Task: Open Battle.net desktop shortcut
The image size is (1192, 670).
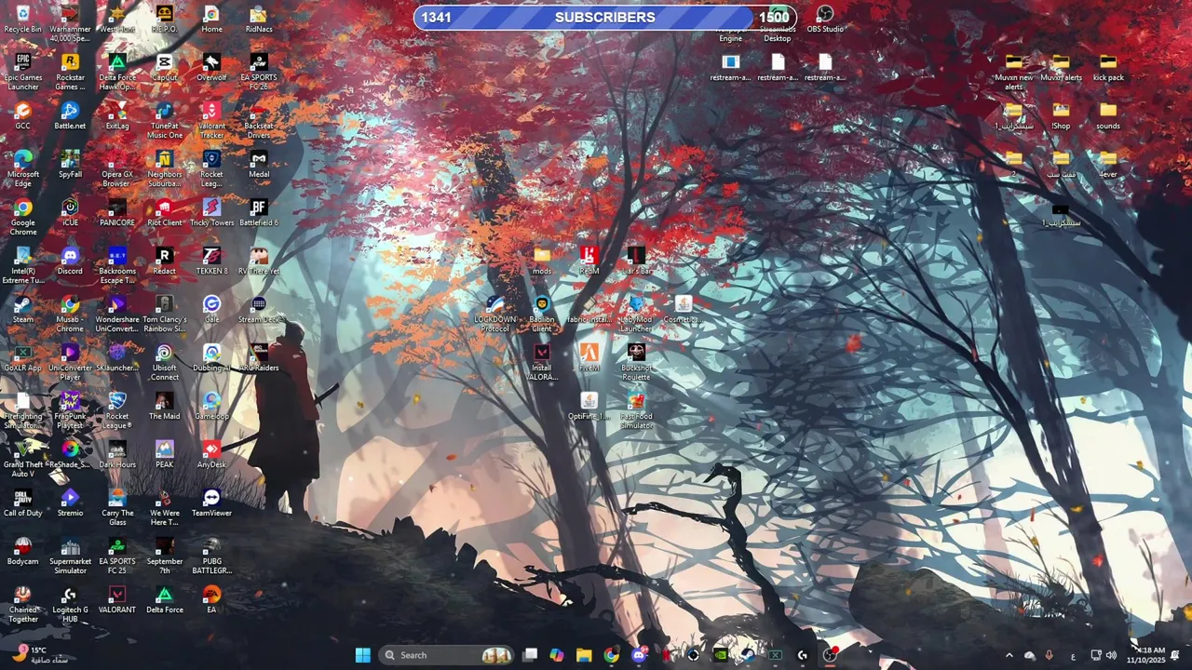Action: coord(70,115)
